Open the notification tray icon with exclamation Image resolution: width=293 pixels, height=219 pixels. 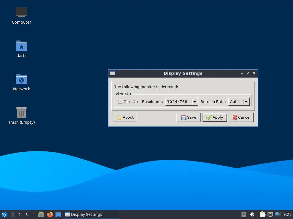278,214
